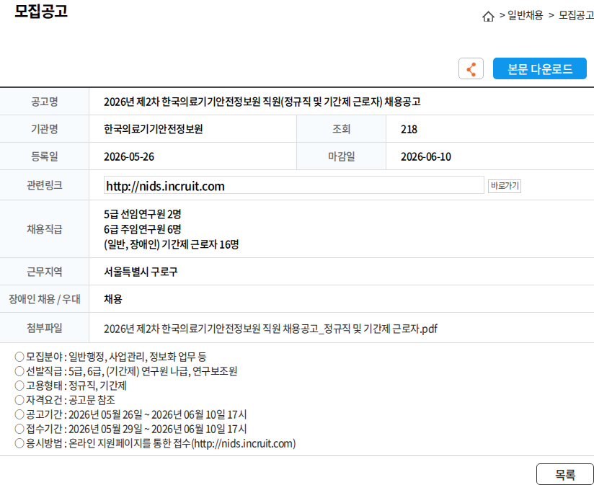Open 일반채용 breadcrumb link

coord(525,16)
